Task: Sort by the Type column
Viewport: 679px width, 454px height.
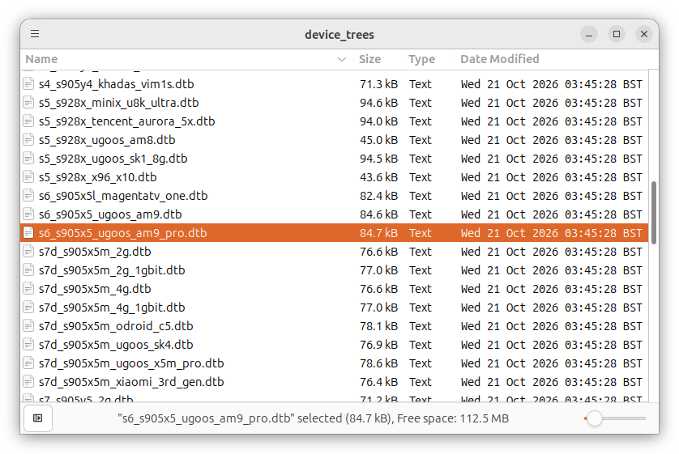Action: [422, 59]
